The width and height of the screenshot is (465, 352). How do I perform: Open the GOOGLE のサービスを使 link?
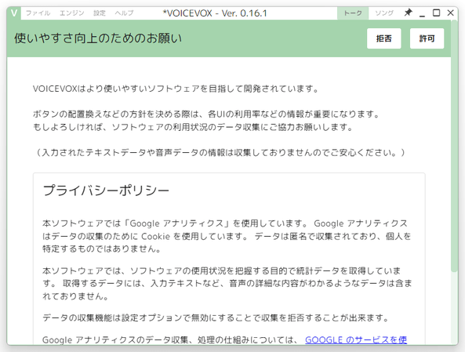click(356, 339)
